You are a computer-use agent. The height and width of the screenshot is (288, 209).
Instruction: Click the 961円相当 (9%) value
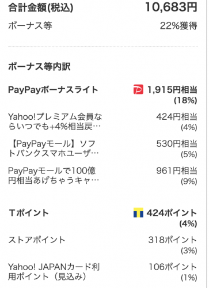point(177,176)
